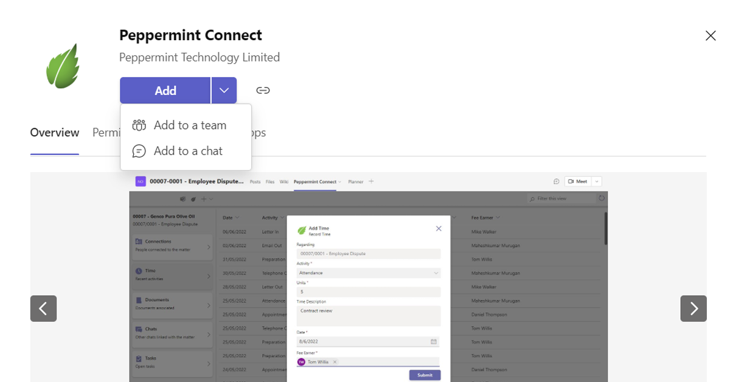Click the purple Add button
Screen dimensions: 730x382
pos(165,90)
